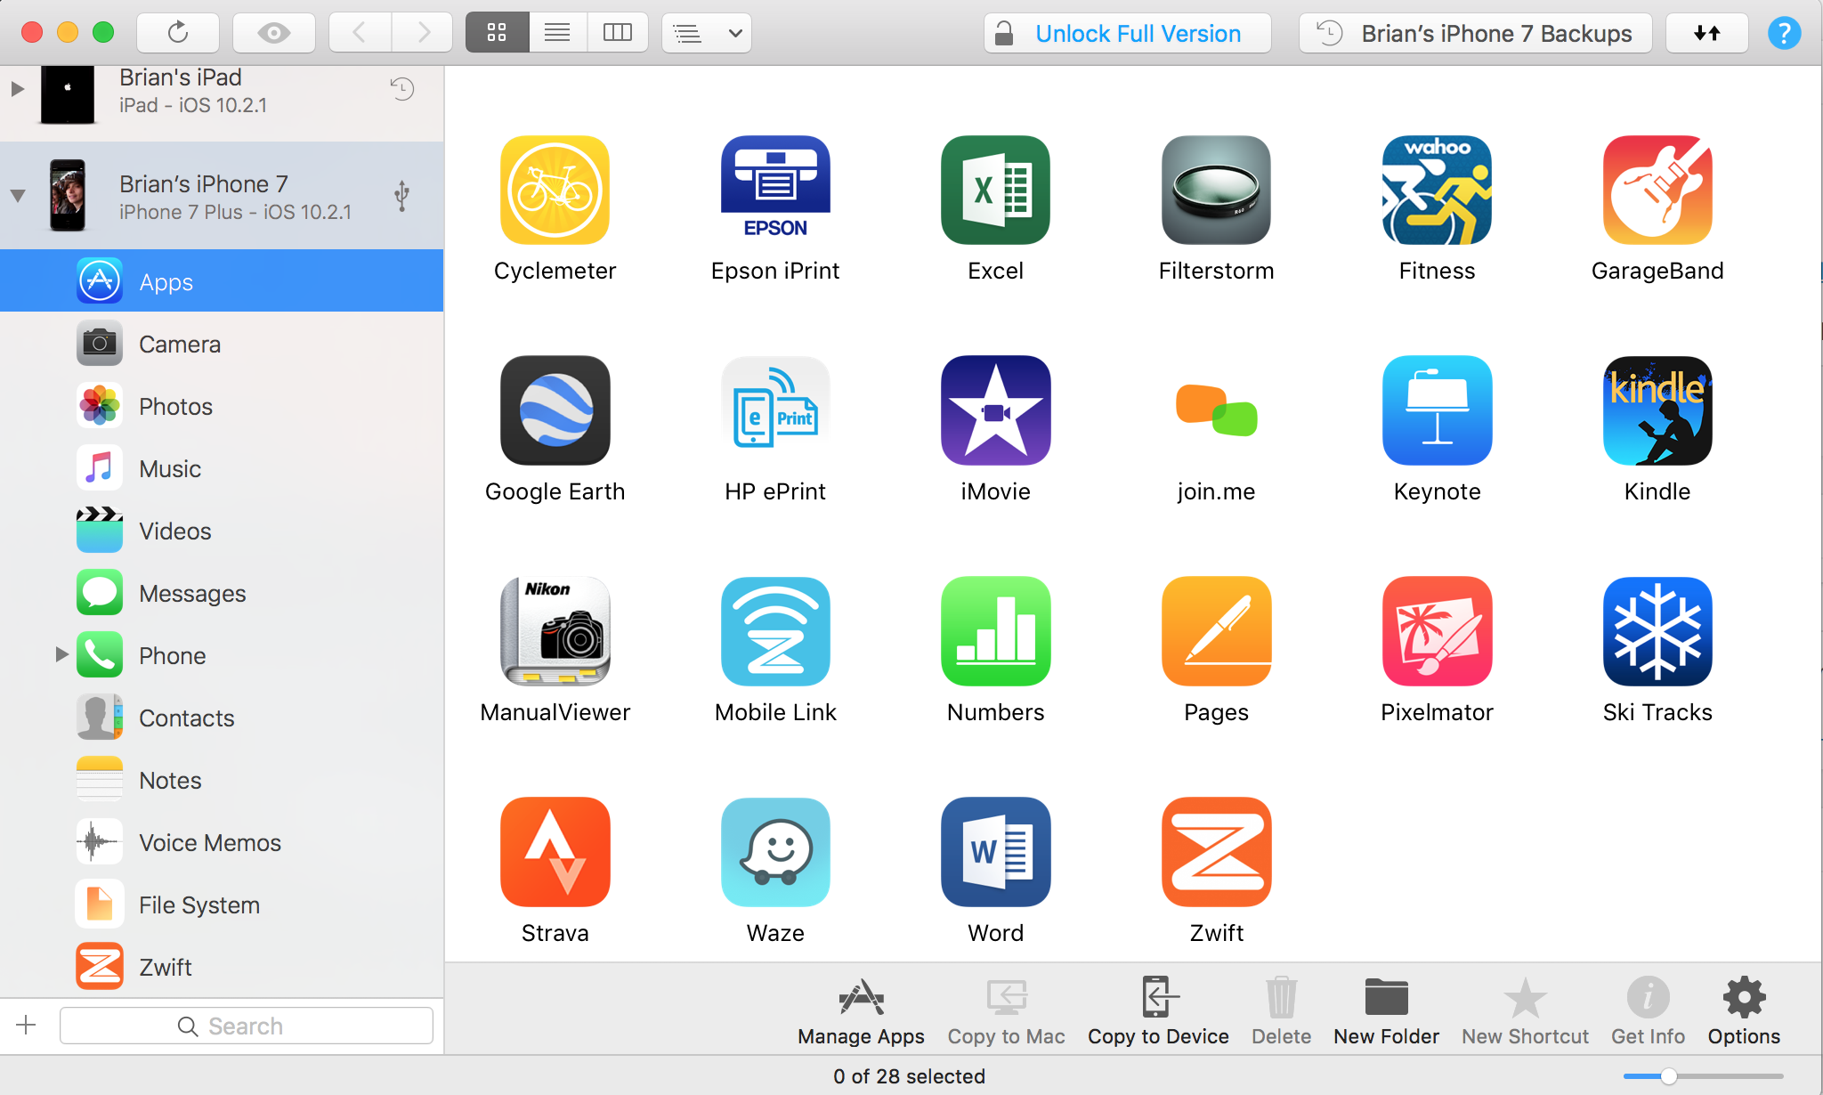This screenshot has width=1823, height=1095.
Task: Switch to column view mode
Action: [617, 33]
